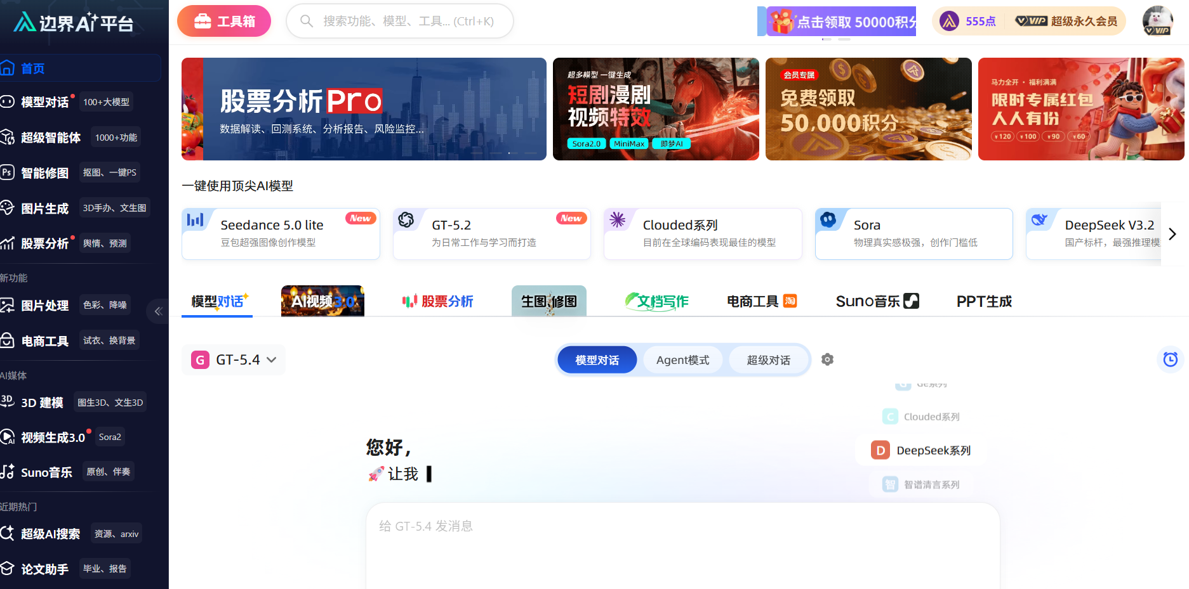Open the 工具箱 toolbox button

[x=224, y=21]
